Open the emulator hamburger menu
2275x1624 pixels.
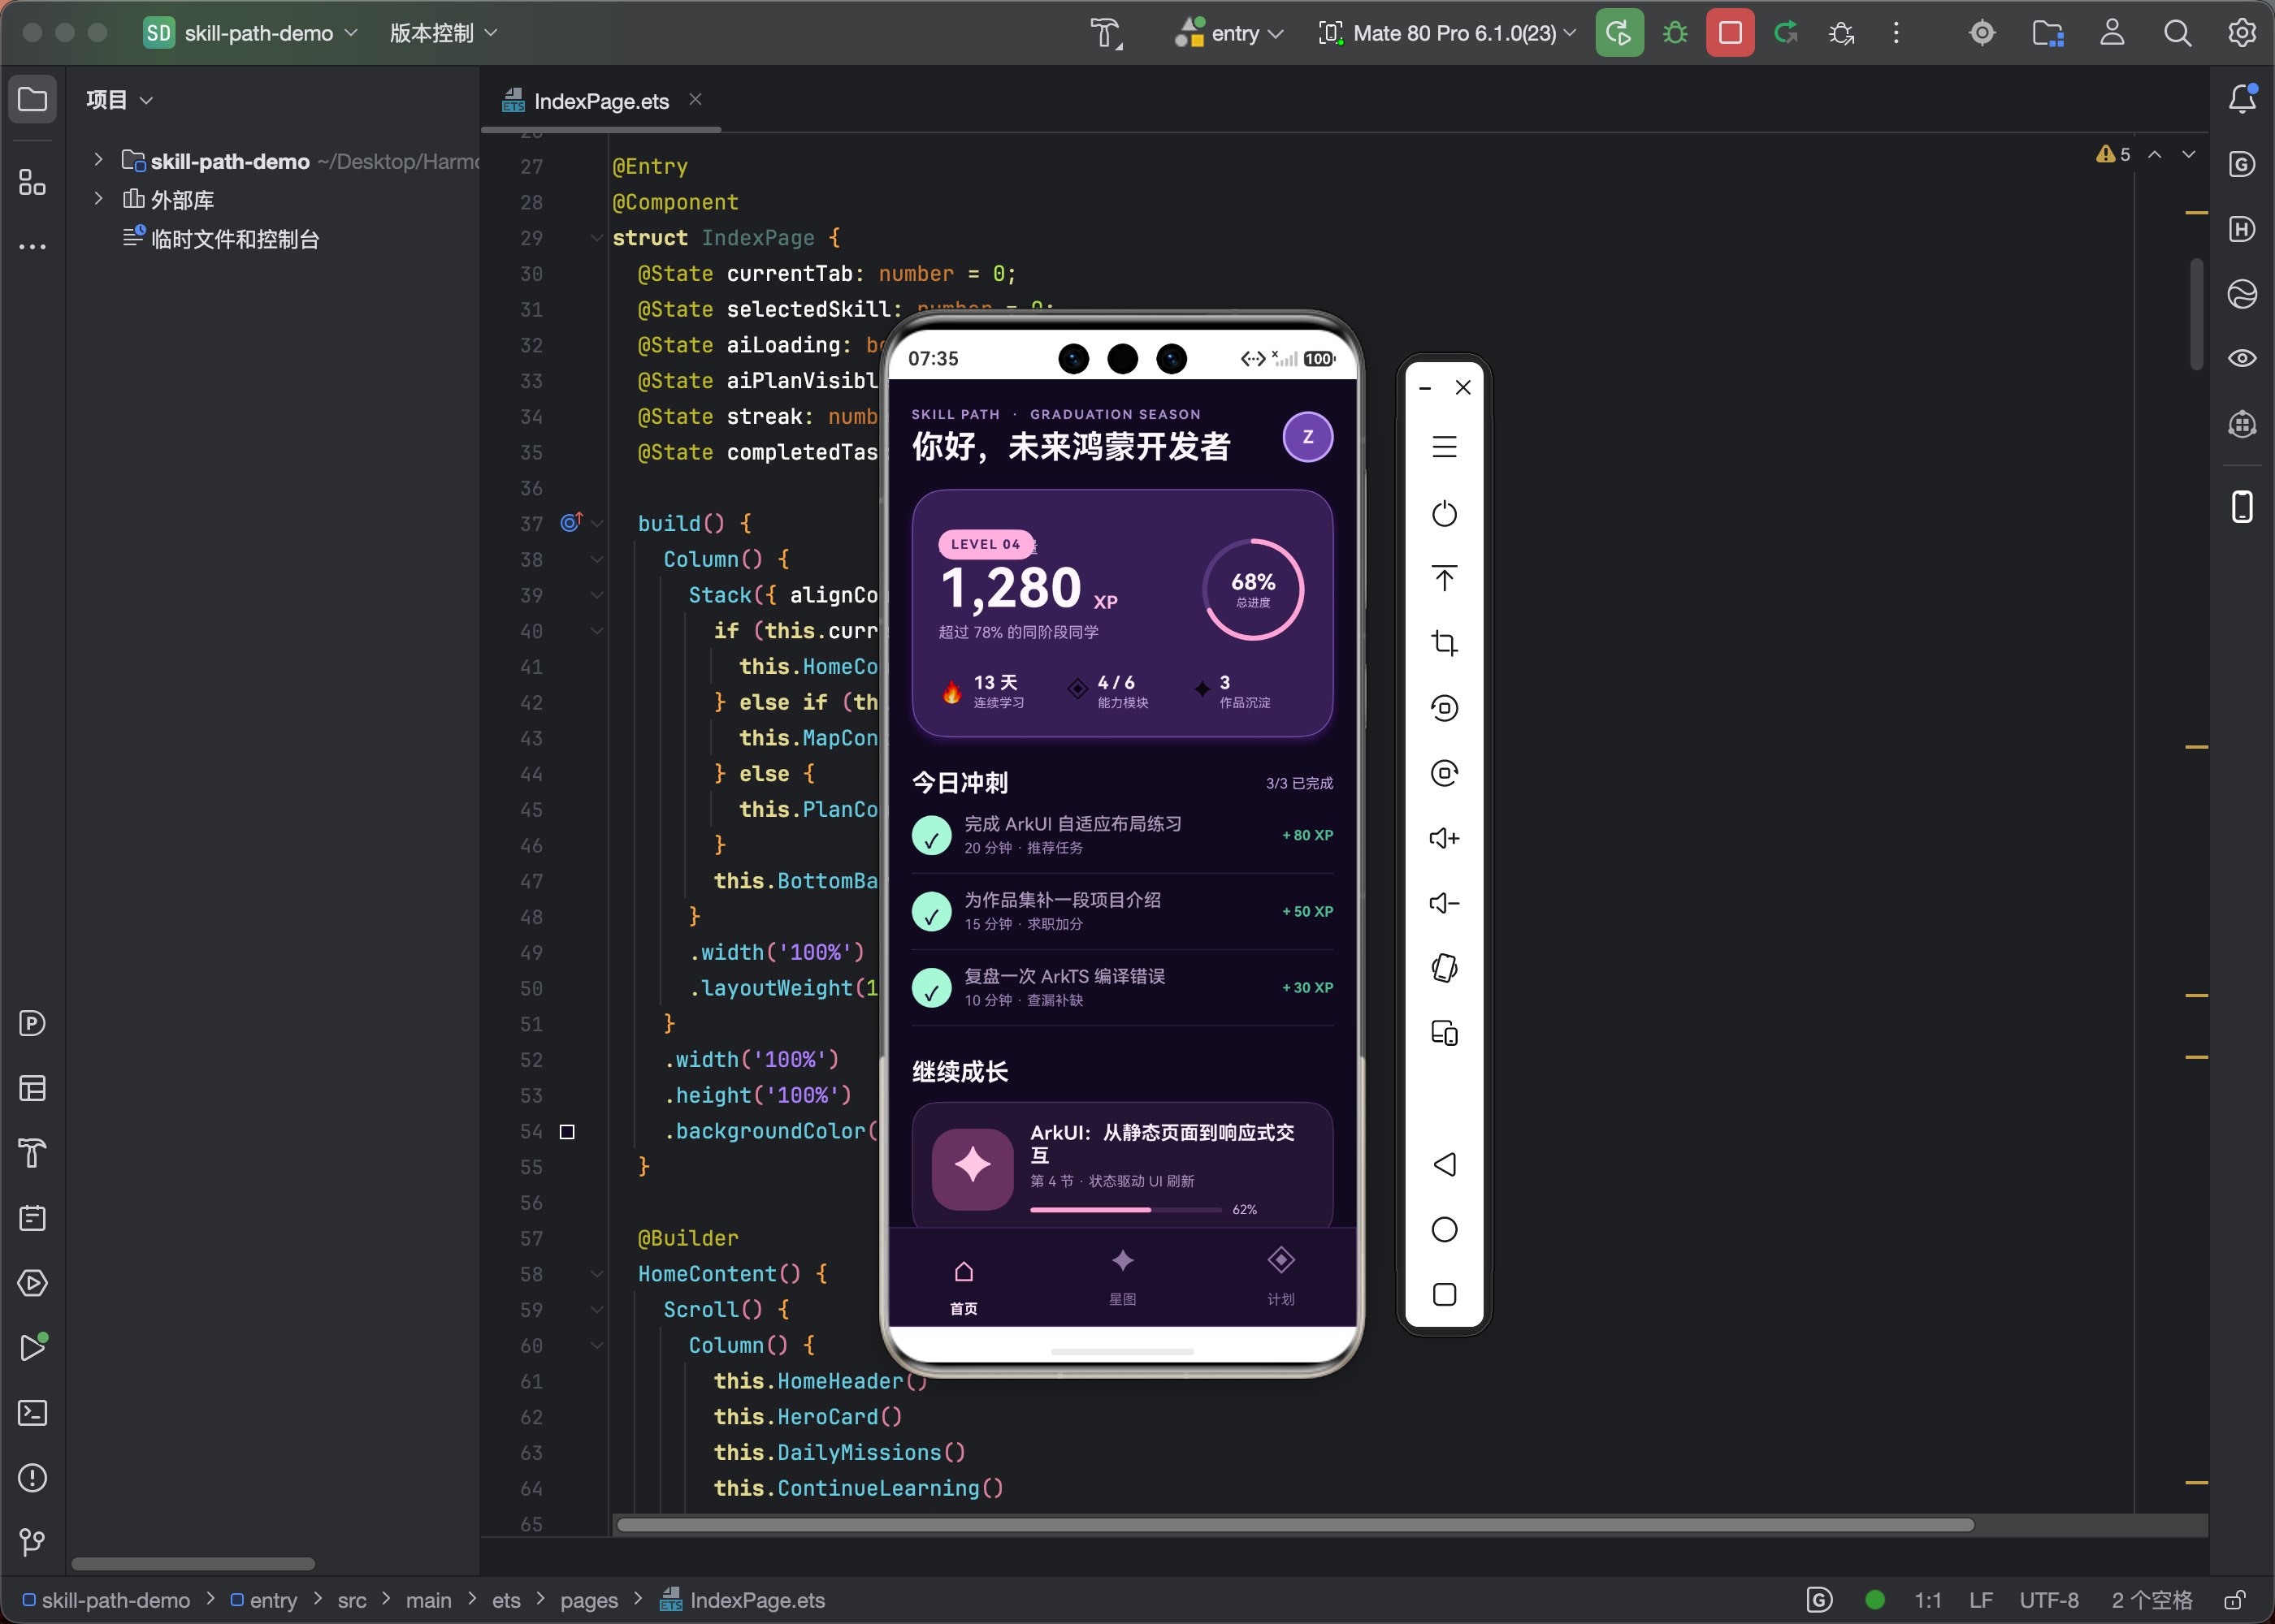(x=1444, y=447)
